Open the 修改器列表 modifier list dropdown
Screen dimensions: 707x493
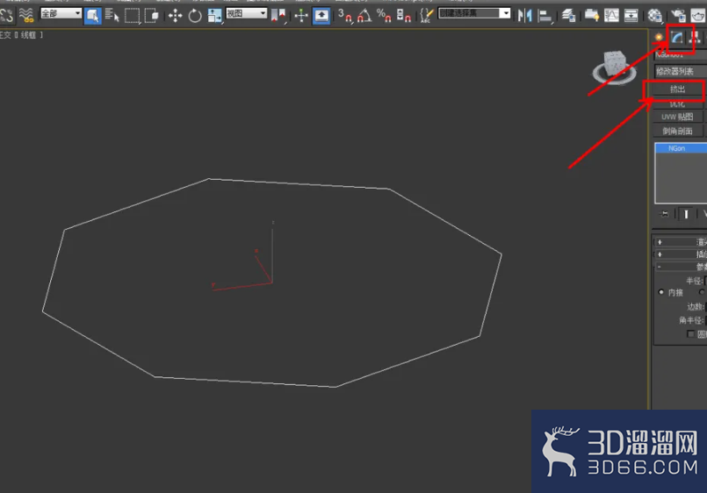pyautogui.click(x=681, y=71)
